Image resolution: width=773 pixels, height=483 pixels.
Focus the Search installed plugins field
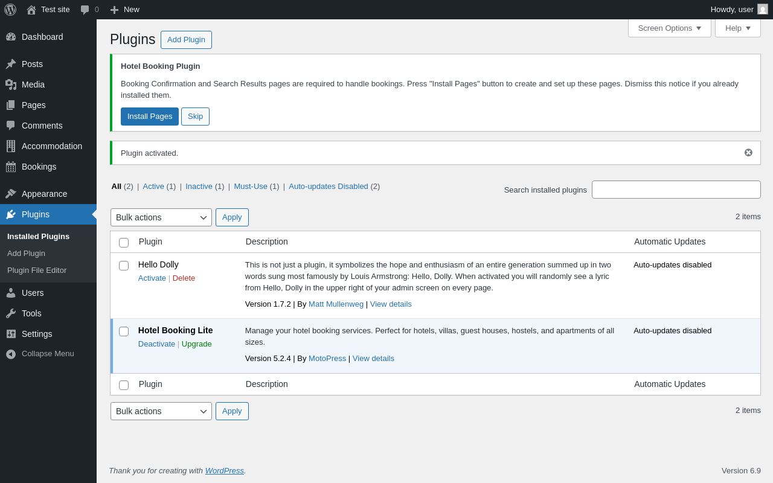coord(676,190)
